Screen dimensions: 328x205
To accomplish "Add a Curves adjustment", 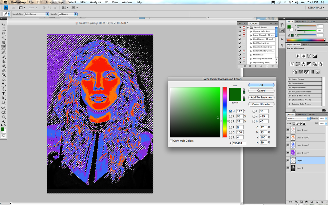I will (309, 56).
